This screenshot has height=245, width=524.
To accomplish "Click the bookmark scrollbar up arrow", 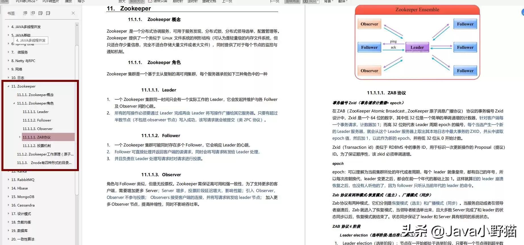I will [77, 25].
